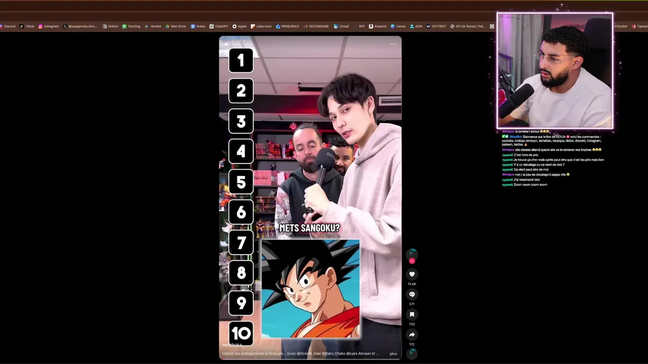The image size is (648, 364).
Task: Open Notion bookmark
Action: pos(110,26)
